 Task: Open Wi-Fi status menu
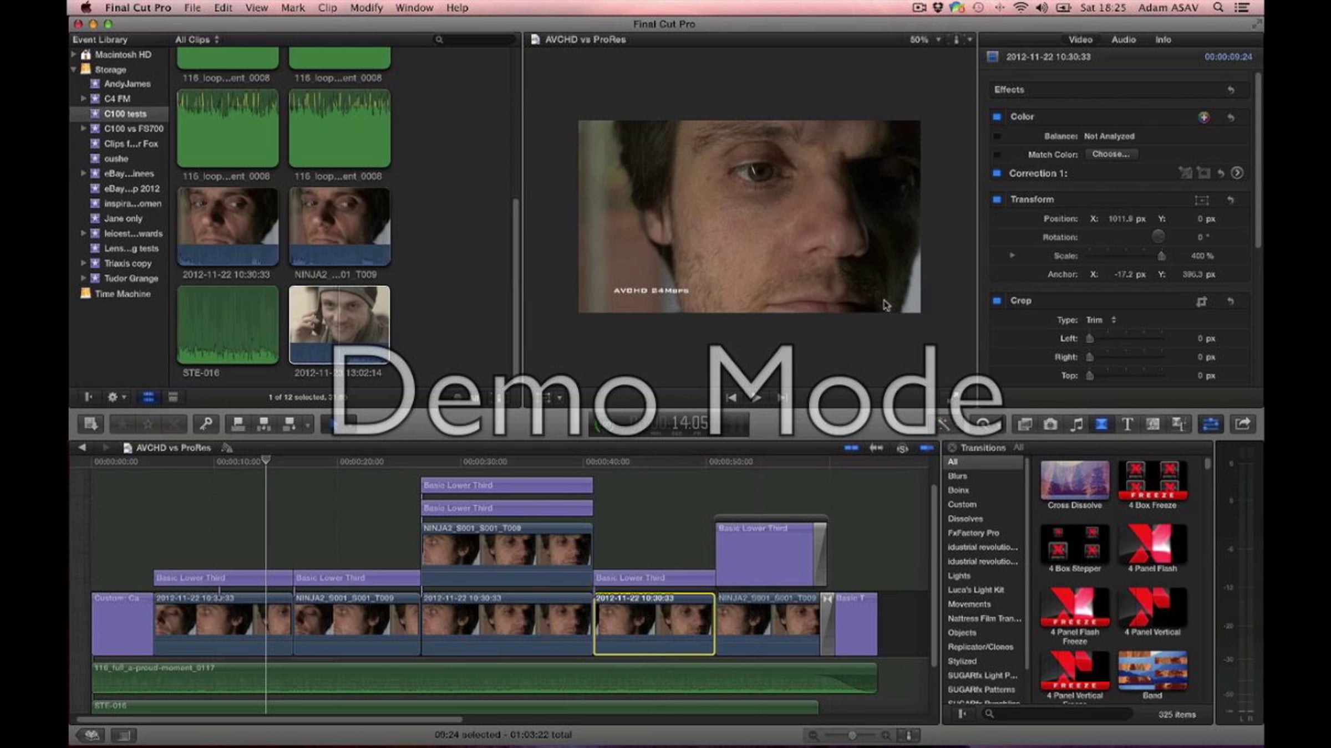1020,8
